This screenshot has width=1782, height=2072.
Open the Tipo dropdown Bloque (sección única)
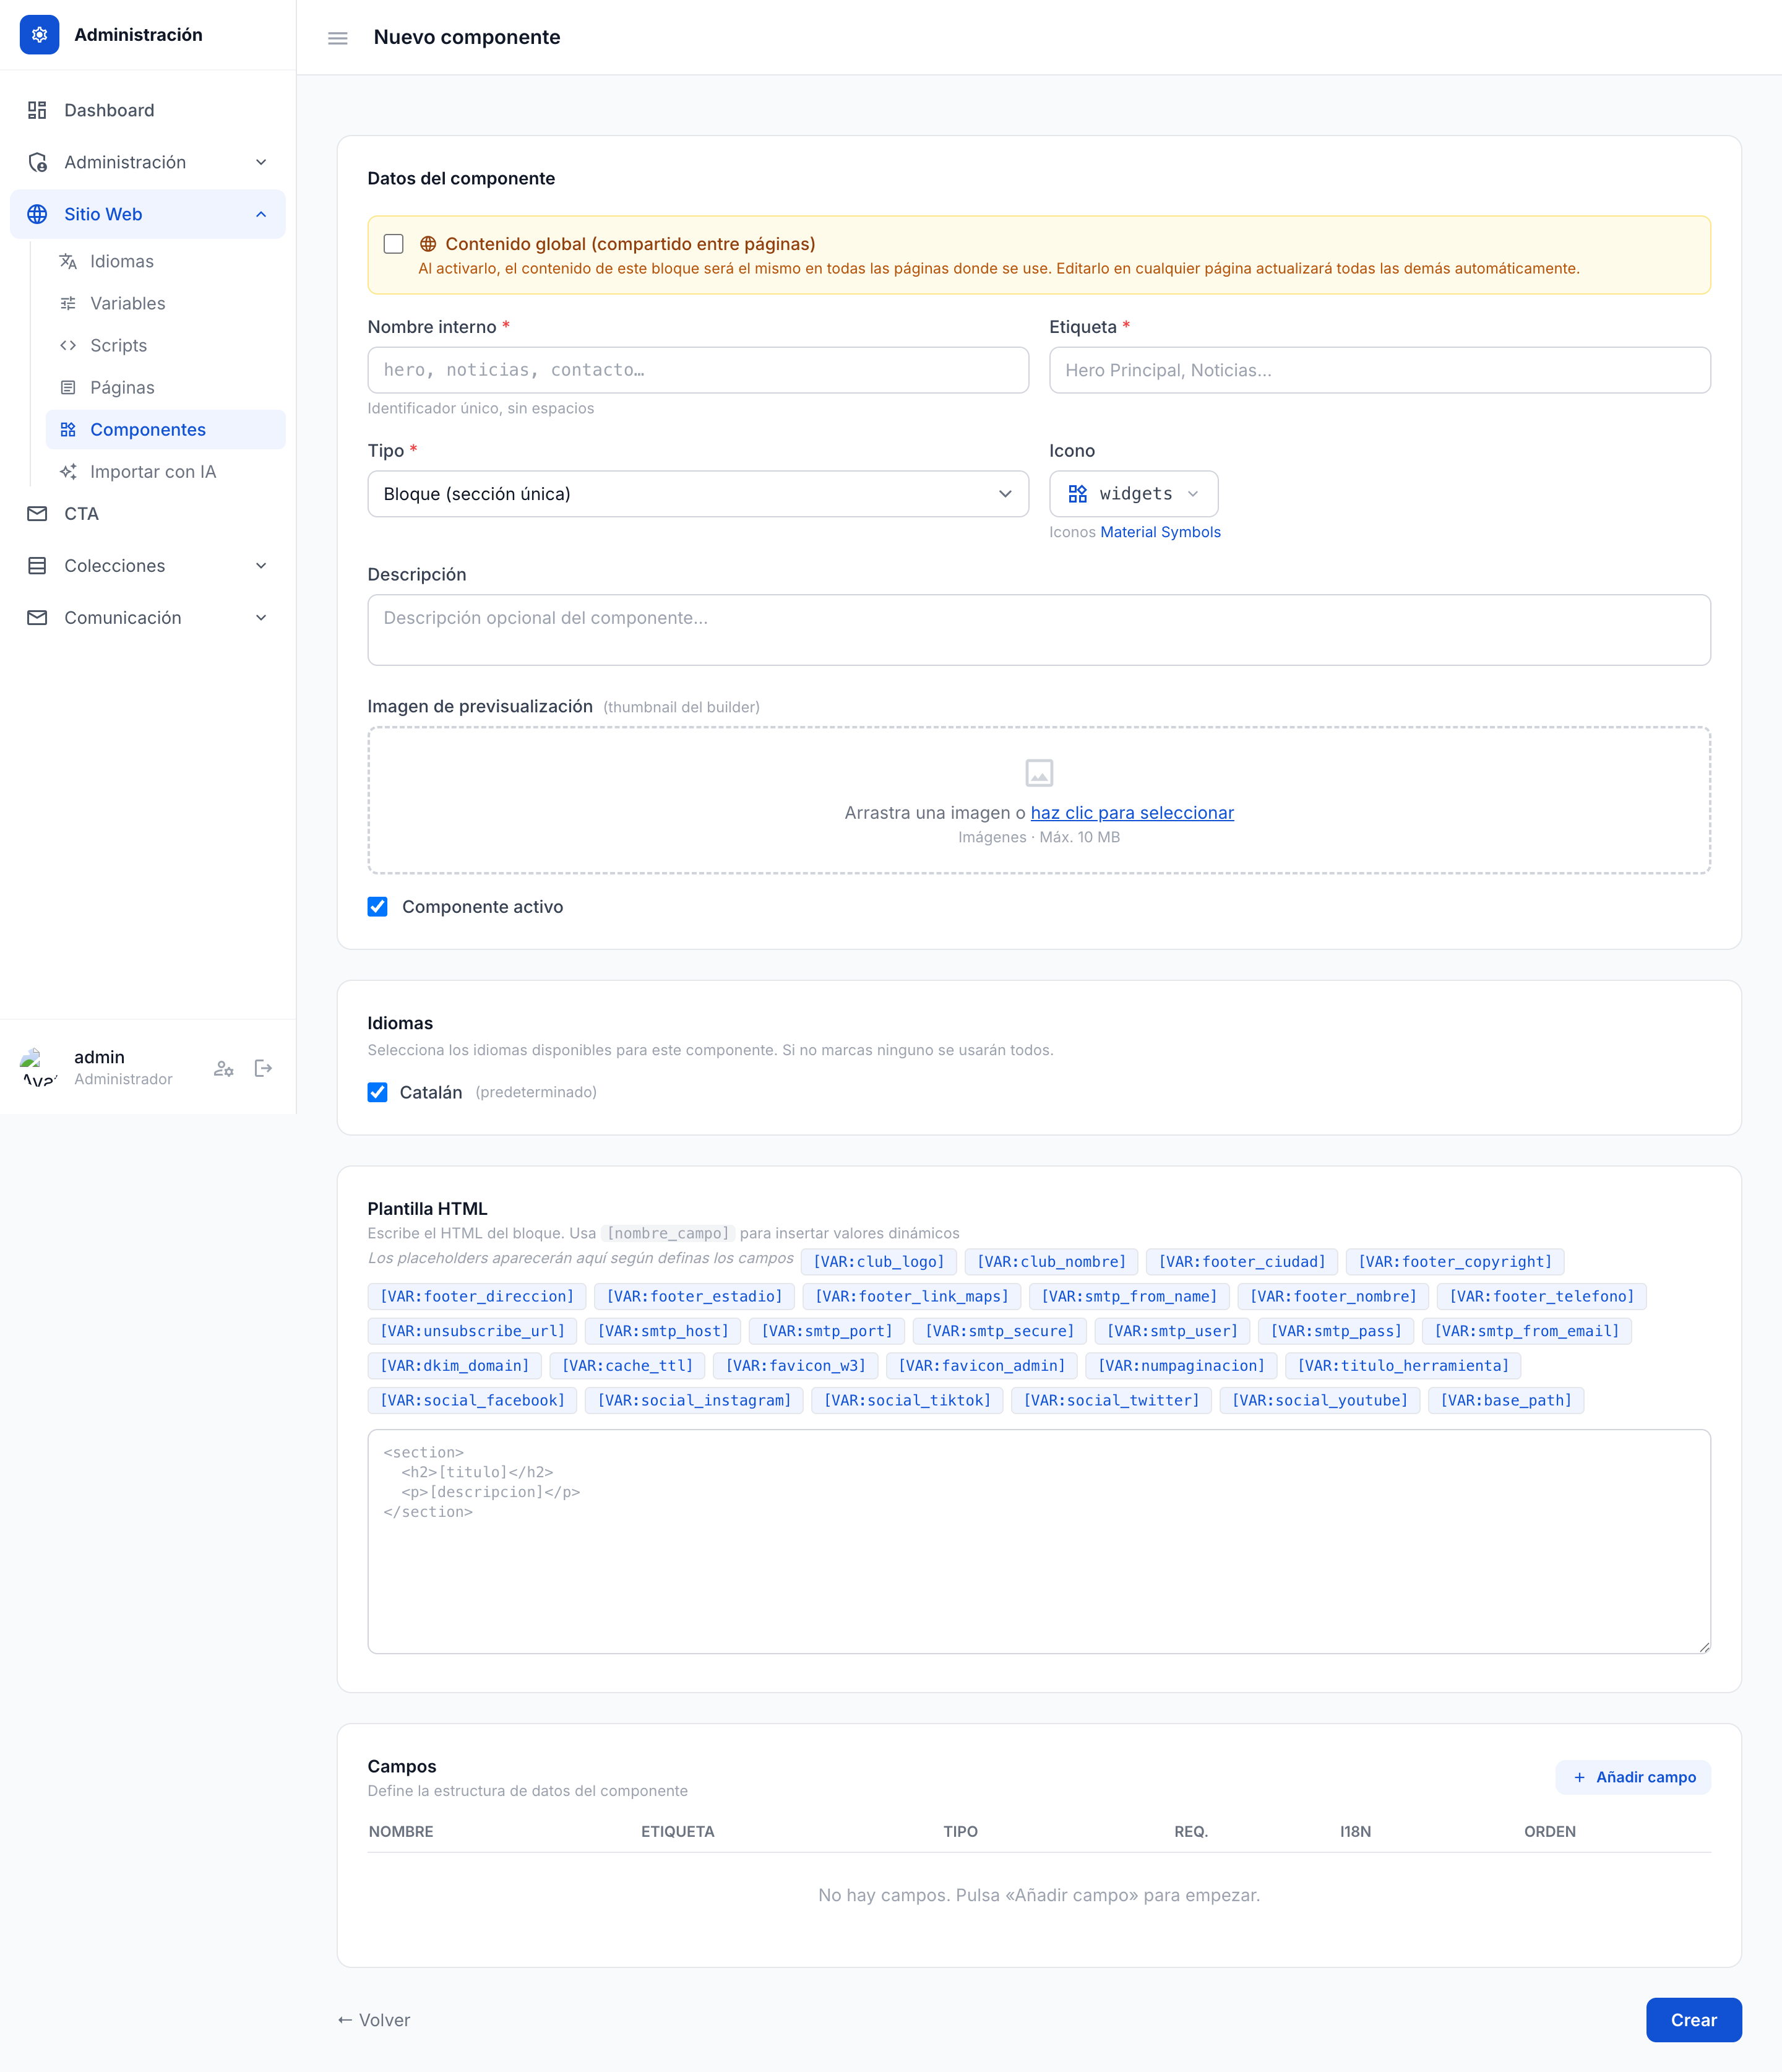pyautogui.click(x=698, y=494)
